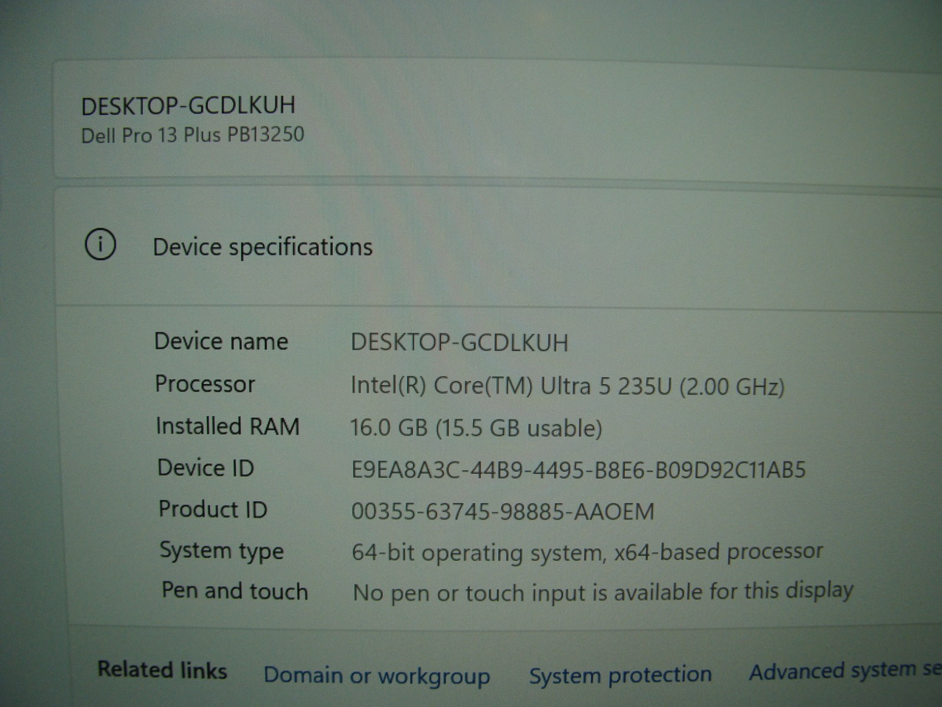
Task: Click the Device specifications info icon
Action: (x=101, y=244)
